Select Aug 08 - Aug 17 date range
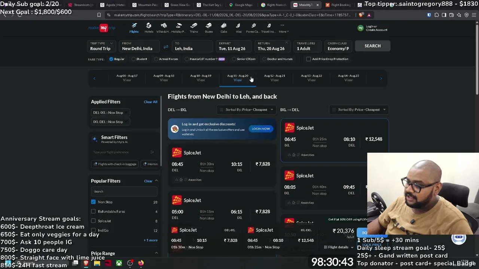The image size is (479, 269). click(x=127, y=78)
